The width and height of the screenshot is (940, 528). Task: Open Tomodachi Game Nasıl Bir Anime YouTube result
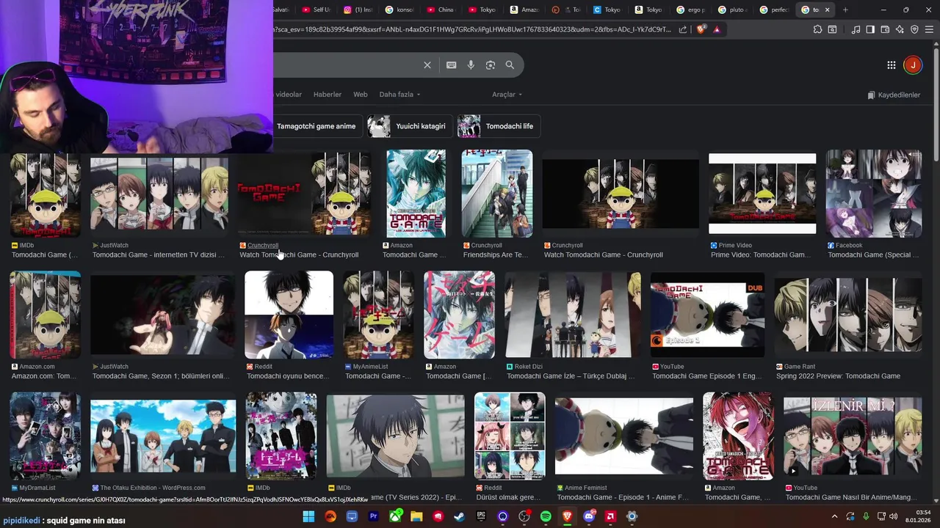coord(853,436)
